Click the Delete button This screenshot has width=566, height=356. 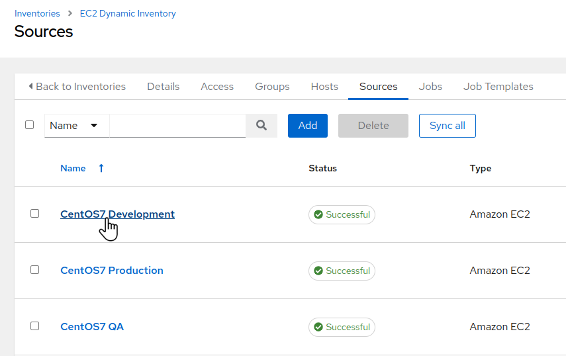(x=373, y=126)
